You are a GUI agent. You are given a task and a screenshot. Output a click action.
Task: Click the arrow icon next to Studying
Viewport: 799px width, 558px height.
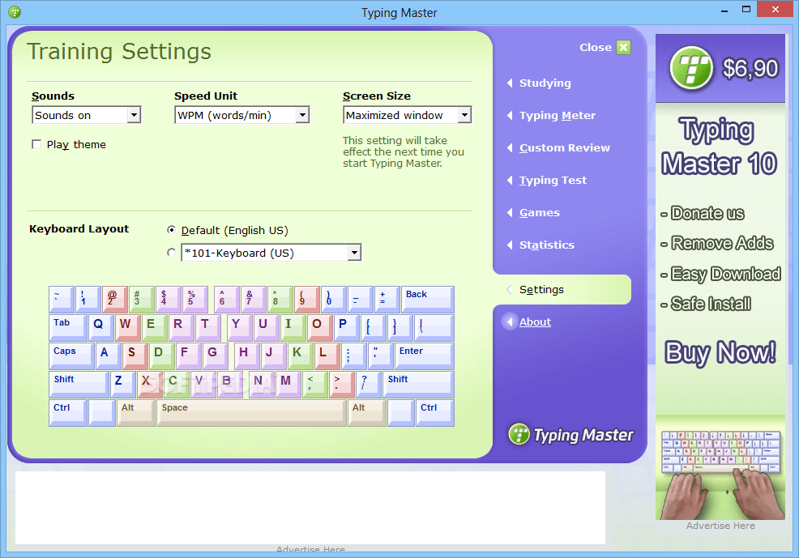tap(510, 83)
